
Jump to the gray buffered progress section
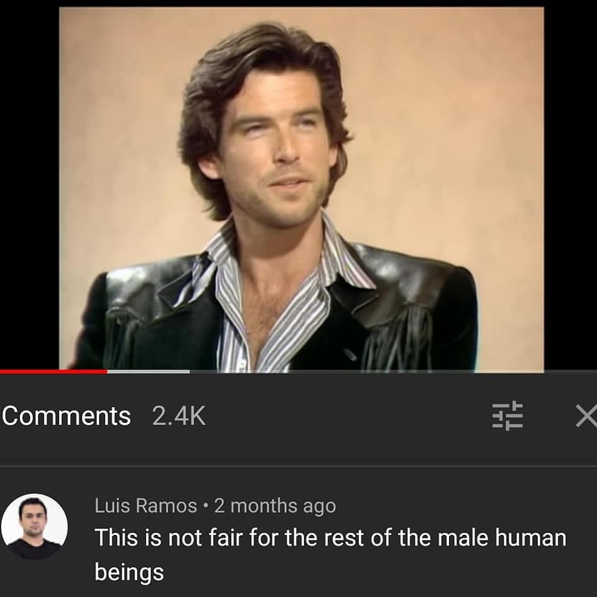click(x=149, y=372)
